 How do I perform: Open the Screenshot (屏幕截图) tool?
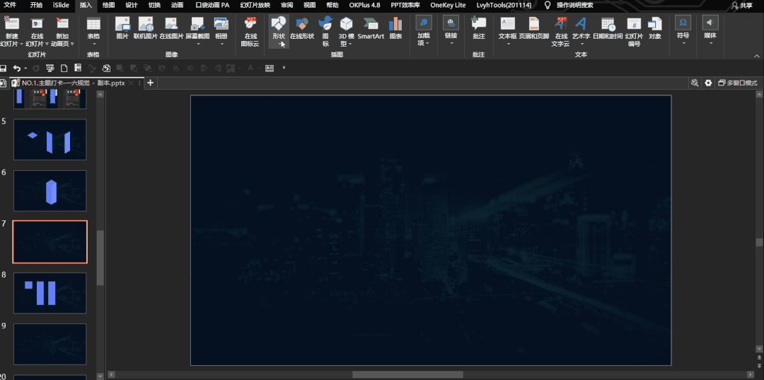(197, 23)
